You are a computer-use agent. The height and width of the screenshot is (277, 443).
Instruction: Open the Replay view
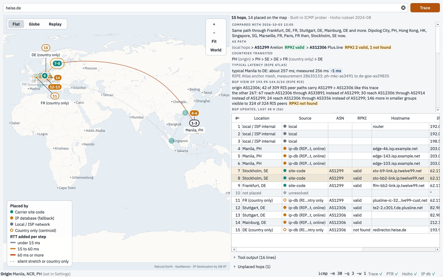[55, 24]
